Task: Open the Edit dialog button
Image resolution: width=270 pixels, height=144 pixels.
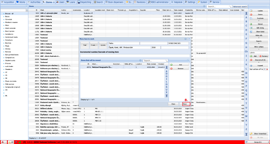Action: tap(259, 28)
